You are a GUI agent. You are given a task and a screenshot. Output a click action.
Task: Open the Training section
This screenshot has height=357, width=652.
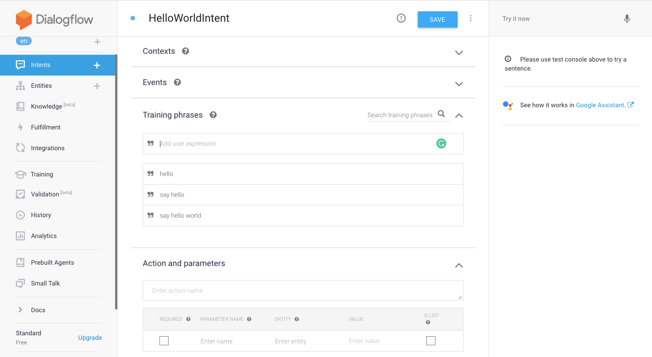[x=41, y=174]
